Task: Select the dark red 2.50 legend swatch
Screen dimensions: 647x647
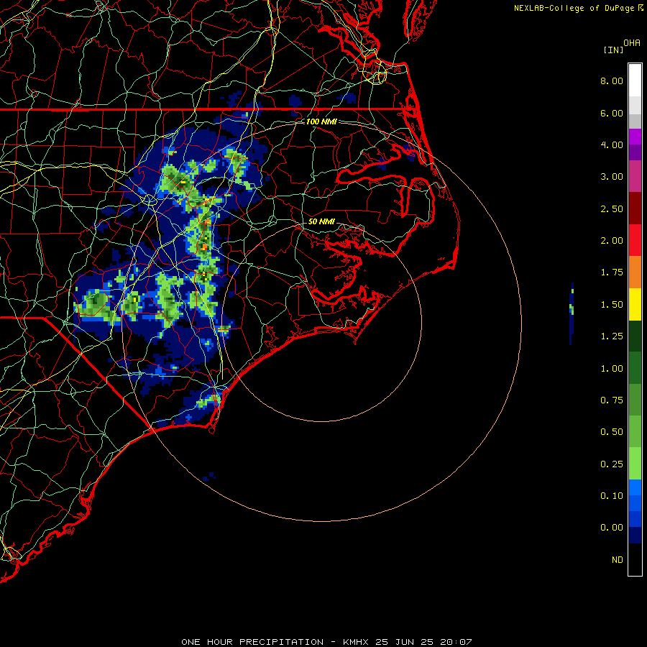Action: (635, 208)
